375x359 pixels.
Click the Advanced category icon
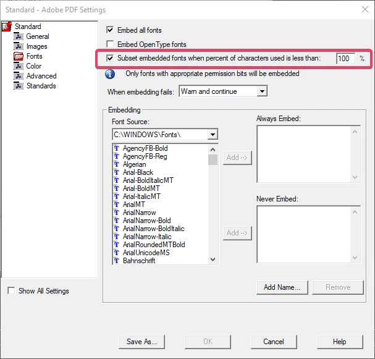tap(19, 76)
